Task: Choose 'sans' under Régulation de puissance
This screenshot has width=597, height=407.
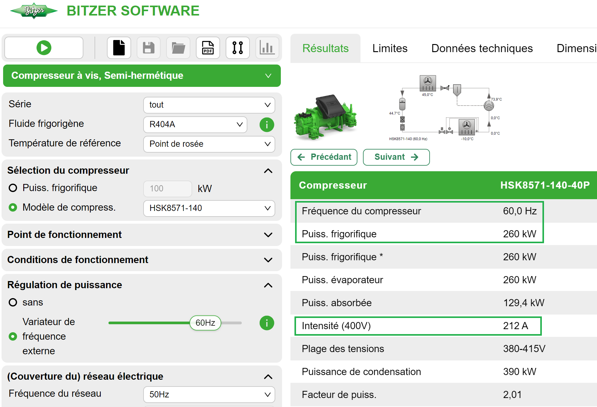Action: pyautogui.click(x=13, y=302)
